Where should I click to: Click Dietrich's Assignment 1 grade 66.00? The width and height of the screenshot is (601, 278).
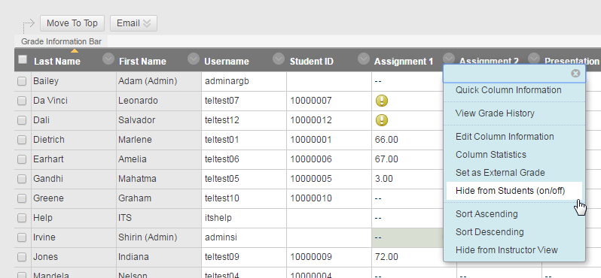(x=386, y=140)
